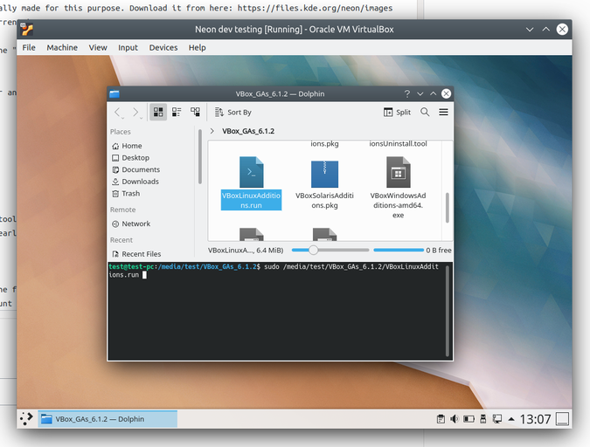Open the Sort By dropdown
Screen dimensions: 590x447
[232, 112]
